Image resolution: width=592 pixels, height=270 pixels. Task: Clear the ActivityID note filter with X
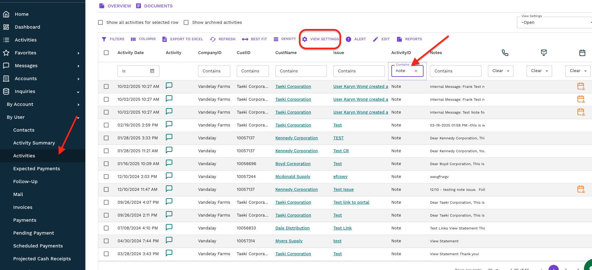[x=416, y=71]
